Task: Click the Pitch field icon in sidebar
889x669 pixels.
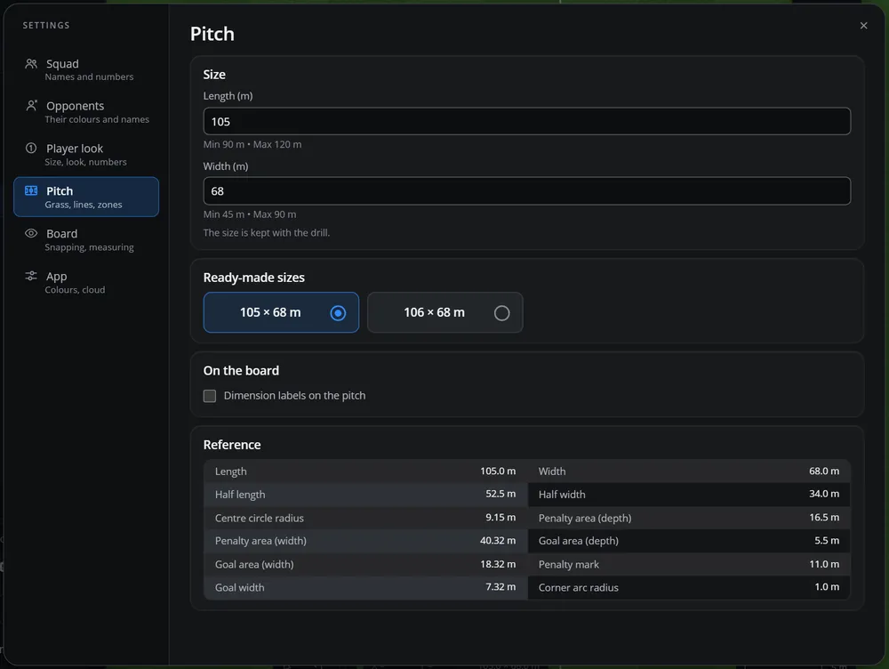Action: click(x=31, y=190)
